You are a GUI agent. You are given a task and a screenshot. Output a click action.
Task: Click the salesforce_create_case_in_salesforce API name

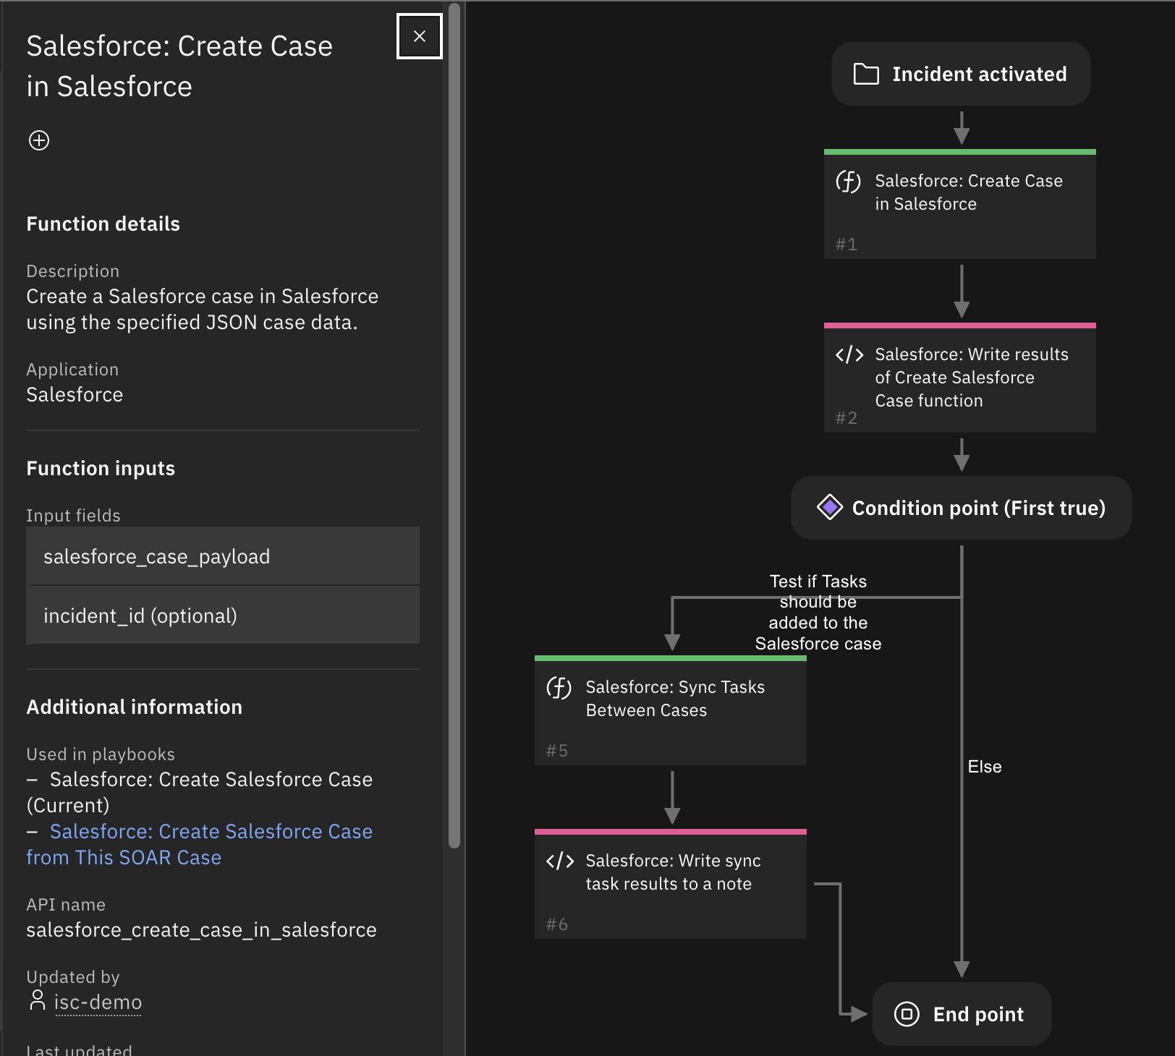(201, 930)
